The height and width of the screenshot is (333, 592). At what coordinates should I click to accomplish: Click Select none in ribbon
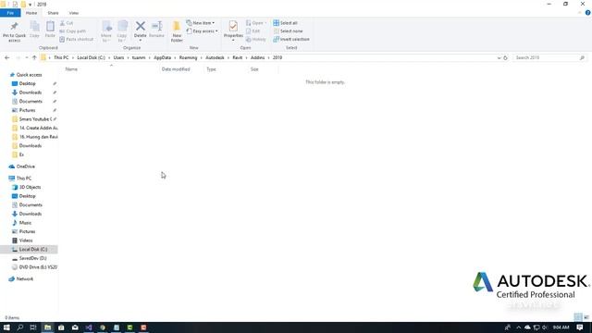288,31
